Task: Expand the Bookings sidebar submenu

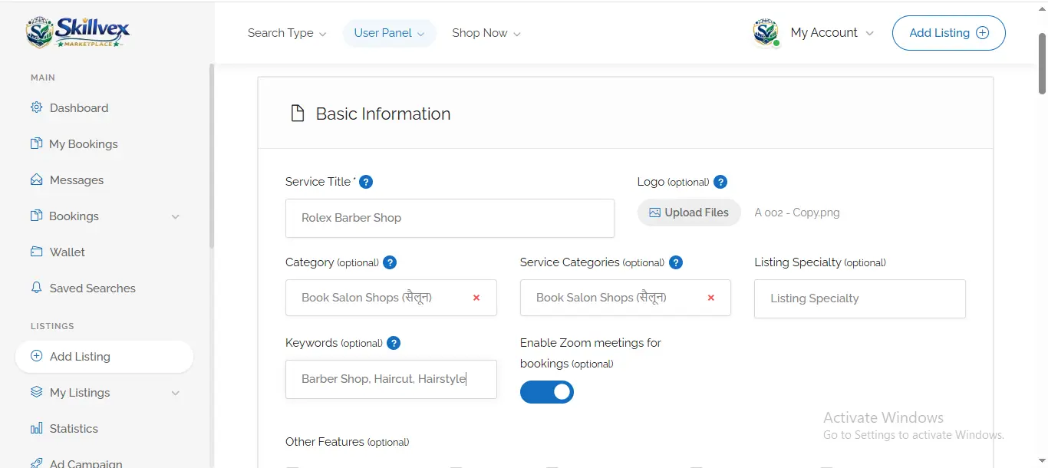Action: (x=175, y=216)
